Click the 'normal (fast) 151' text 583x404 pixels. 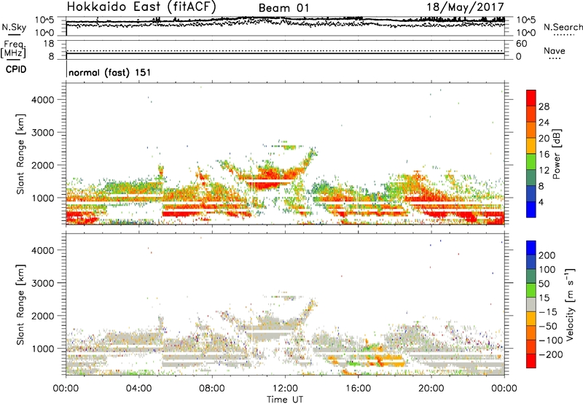110,72
